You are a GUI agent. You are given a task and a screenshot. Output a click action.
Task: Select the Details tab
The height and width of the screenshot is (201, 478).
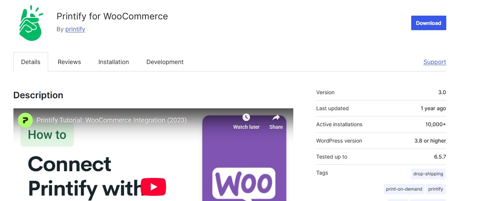point(31,62)
